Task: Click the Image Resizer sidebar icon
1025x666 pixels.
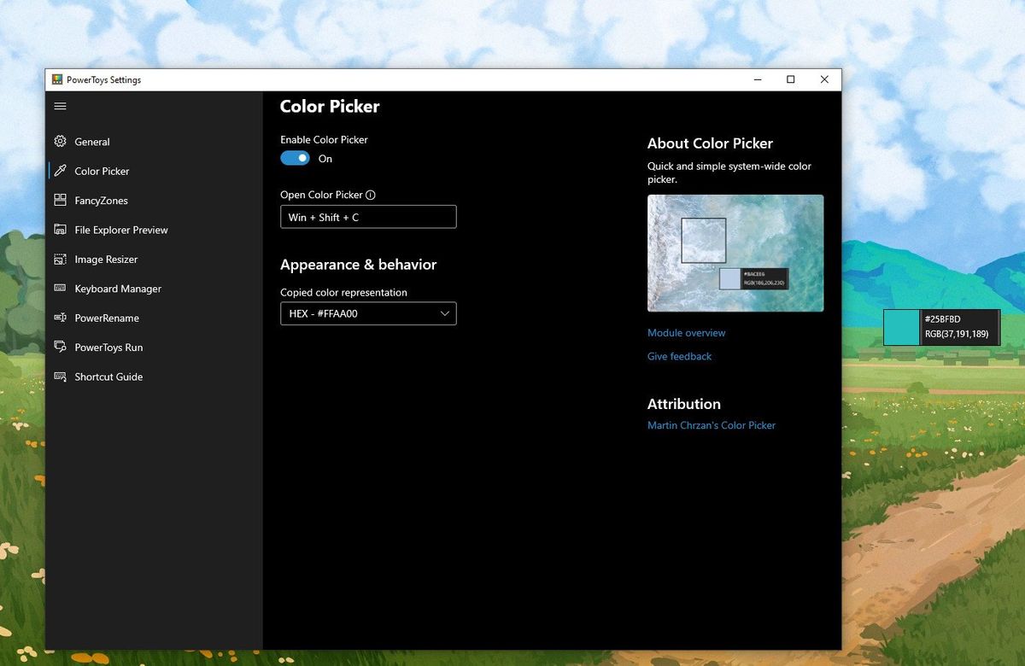Action: click(x=60, y=259)
